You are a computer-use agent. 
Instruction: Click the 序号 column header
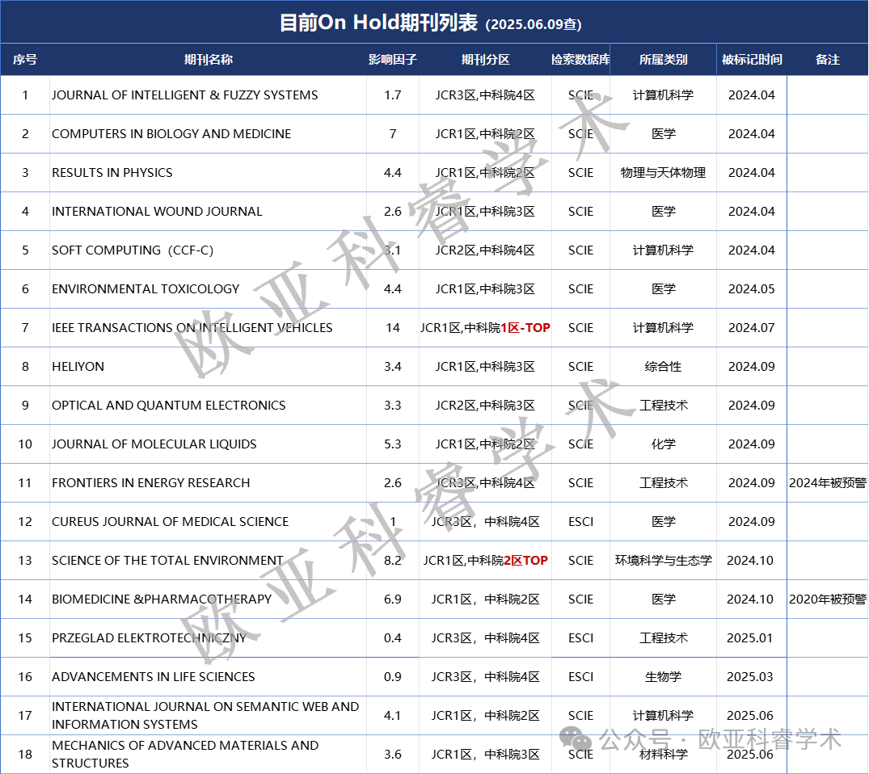pyautogui.click(x=25, y=59)
